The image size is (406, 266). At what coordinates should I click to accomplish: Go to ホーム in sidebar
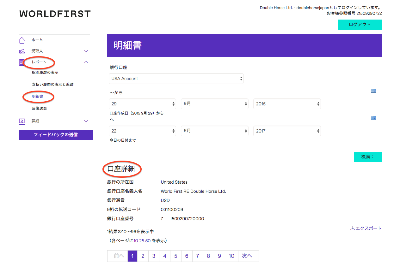click(37, 40)
